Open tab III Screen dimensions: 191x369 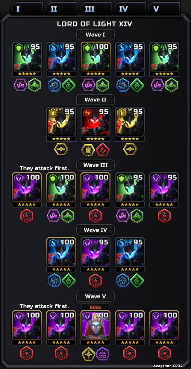[95, 9]
